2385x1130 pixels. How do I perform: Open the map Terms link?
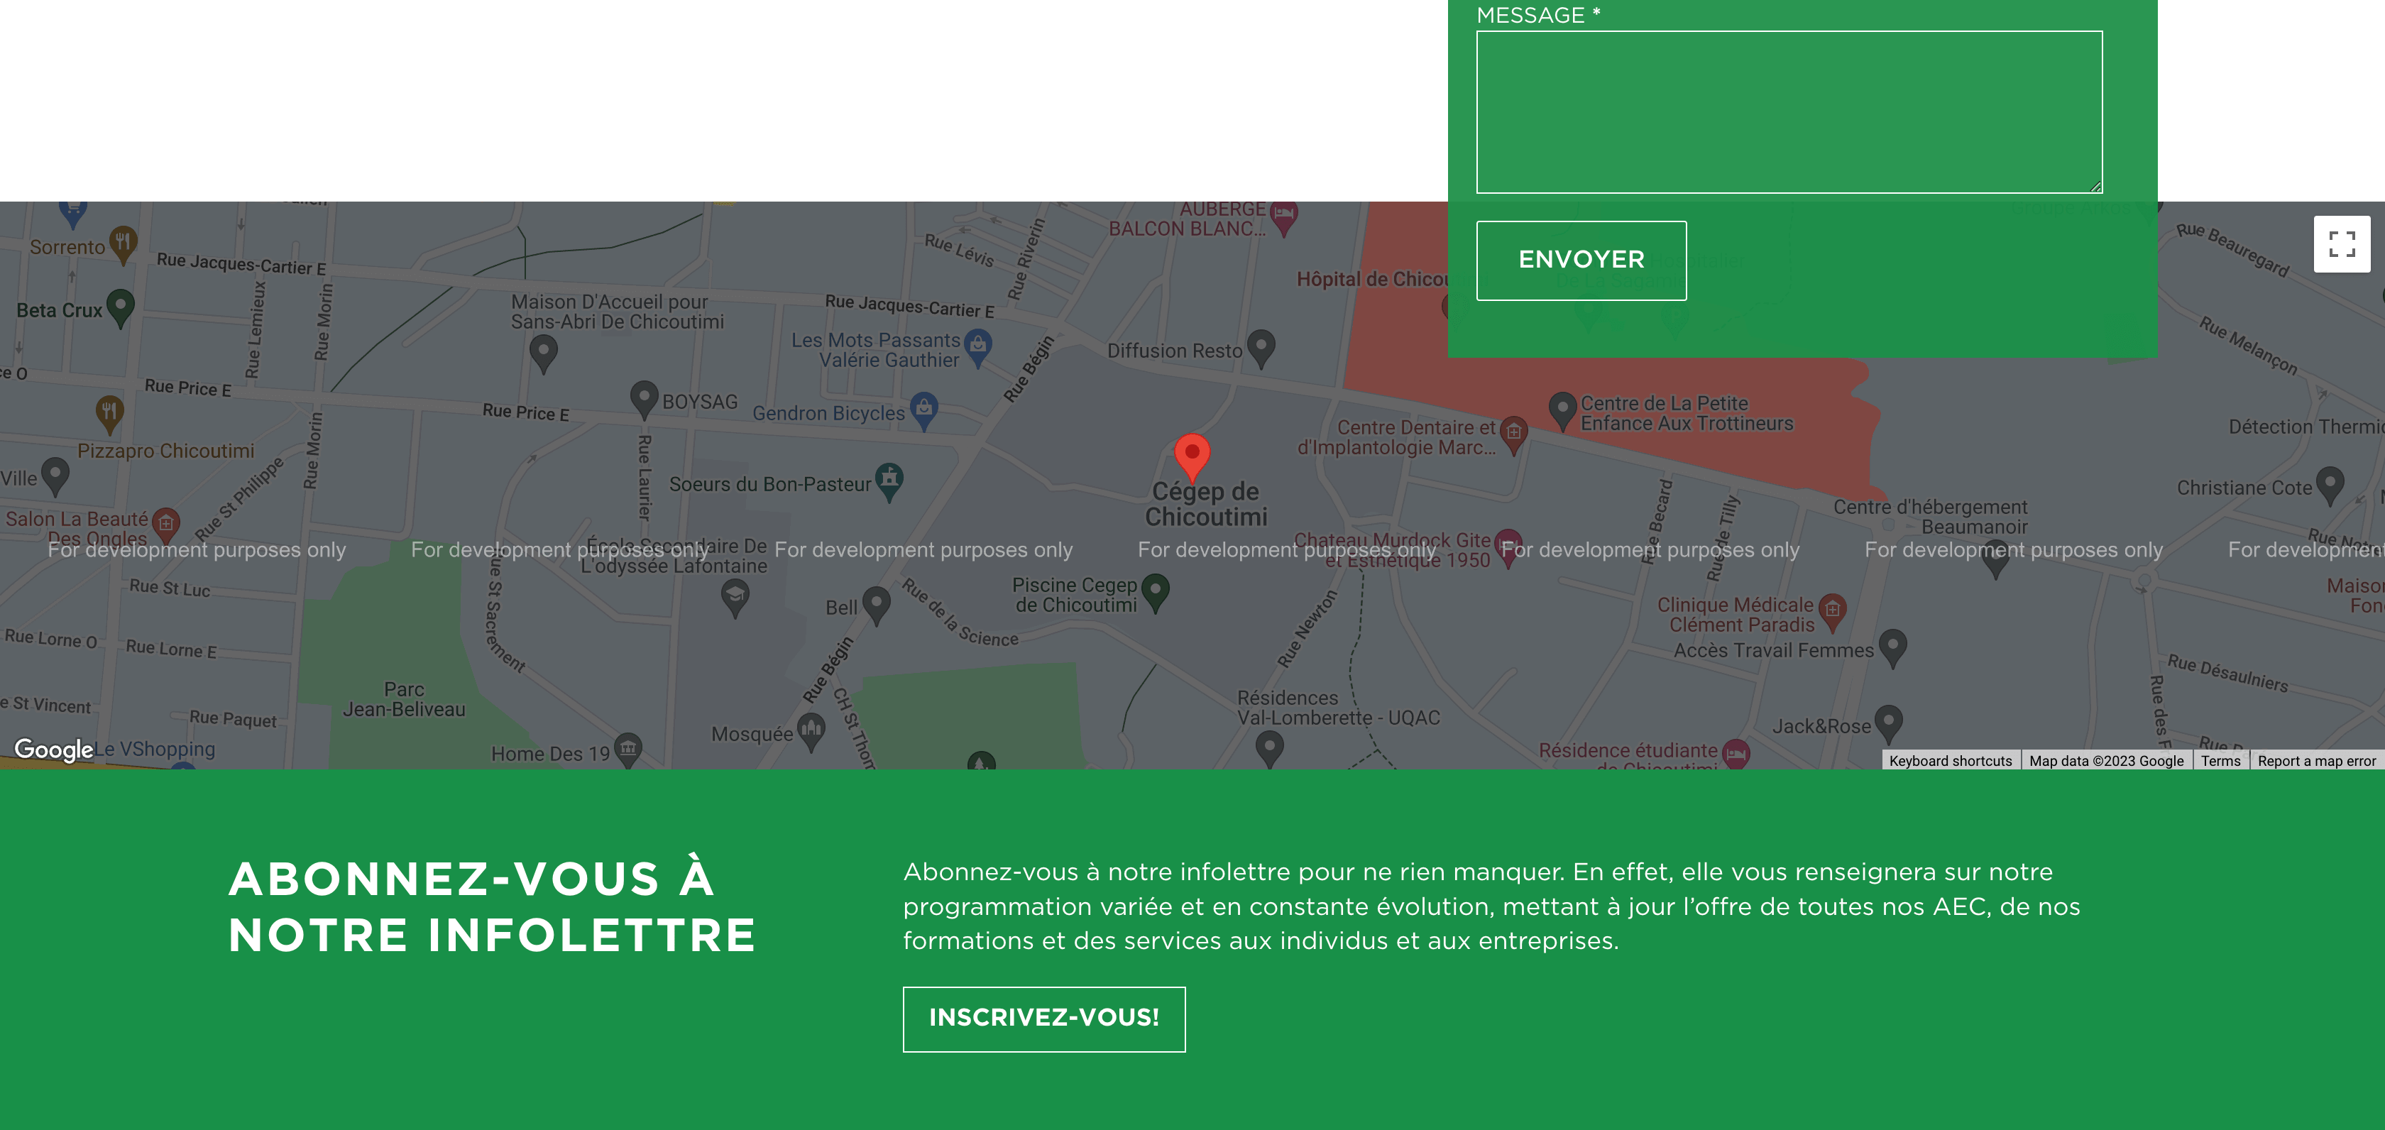(x=2220, y=761)
